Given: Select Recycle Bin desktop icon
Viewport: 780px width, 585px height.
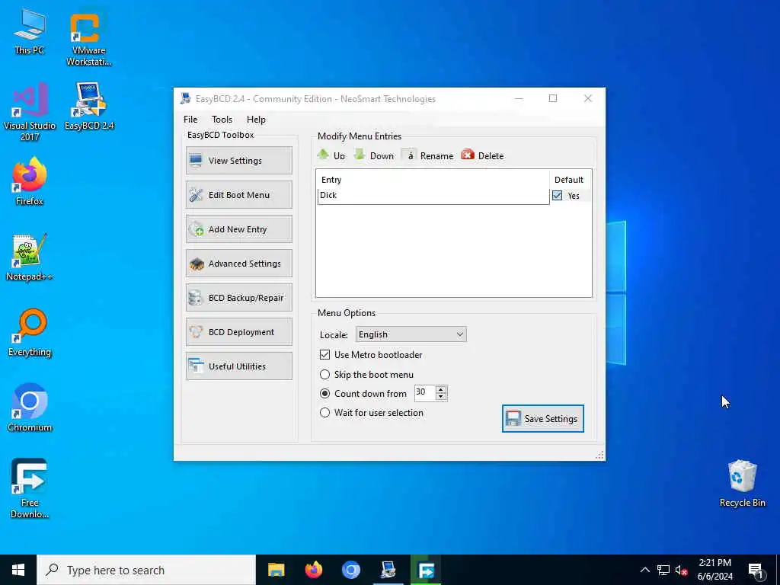Looking at the screenshot, I should (x=742, y=484).
